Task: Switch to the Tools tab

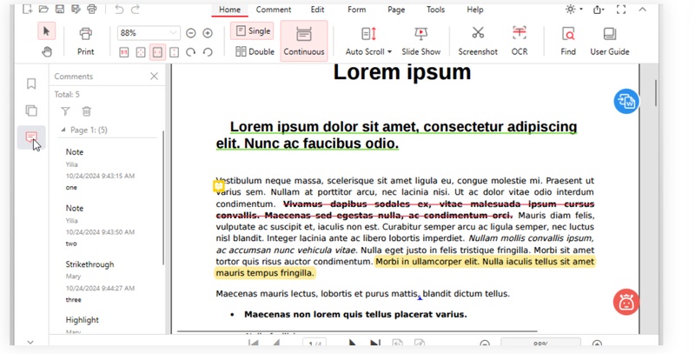Action: point(435,10)
